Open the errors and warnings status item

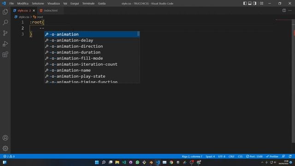click(9, 156)
